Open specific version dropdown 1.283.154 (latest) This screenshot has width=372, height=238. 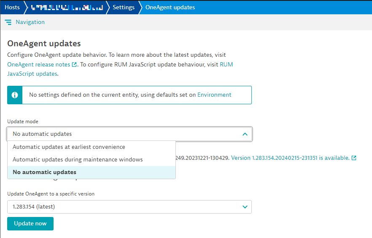coord(129,207)
